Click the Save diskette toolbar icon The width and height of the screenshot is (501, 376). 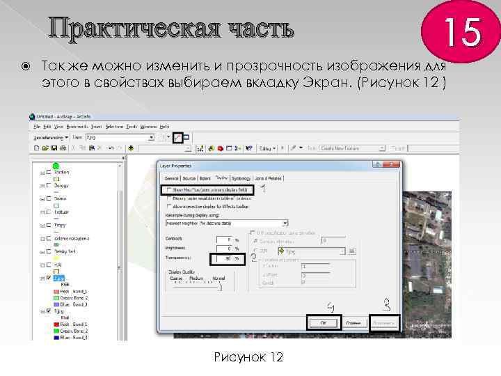(54, 148)
